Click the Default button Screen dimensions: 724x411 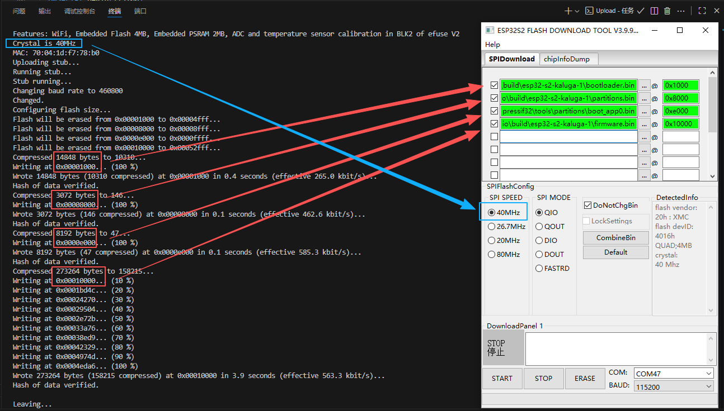[x=615, y=252]
